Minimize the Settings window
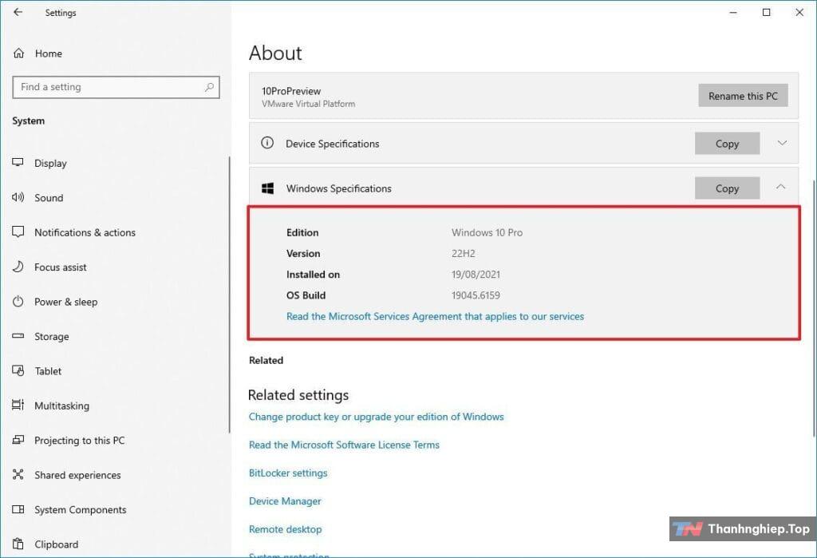This screenshot has width=817, height=558. (733, 12)
